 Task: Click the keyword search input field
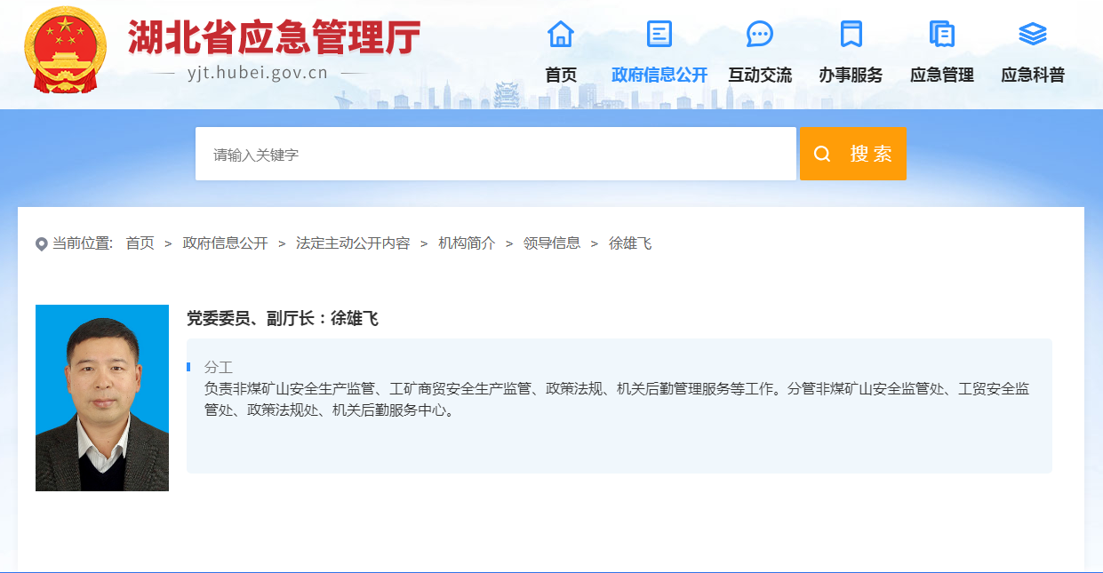pos(496,154)
